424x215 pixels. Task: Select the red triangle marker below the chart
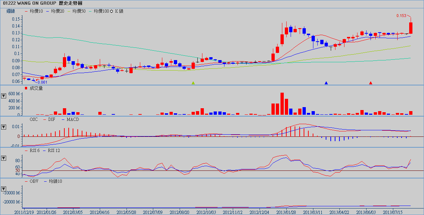371,83
